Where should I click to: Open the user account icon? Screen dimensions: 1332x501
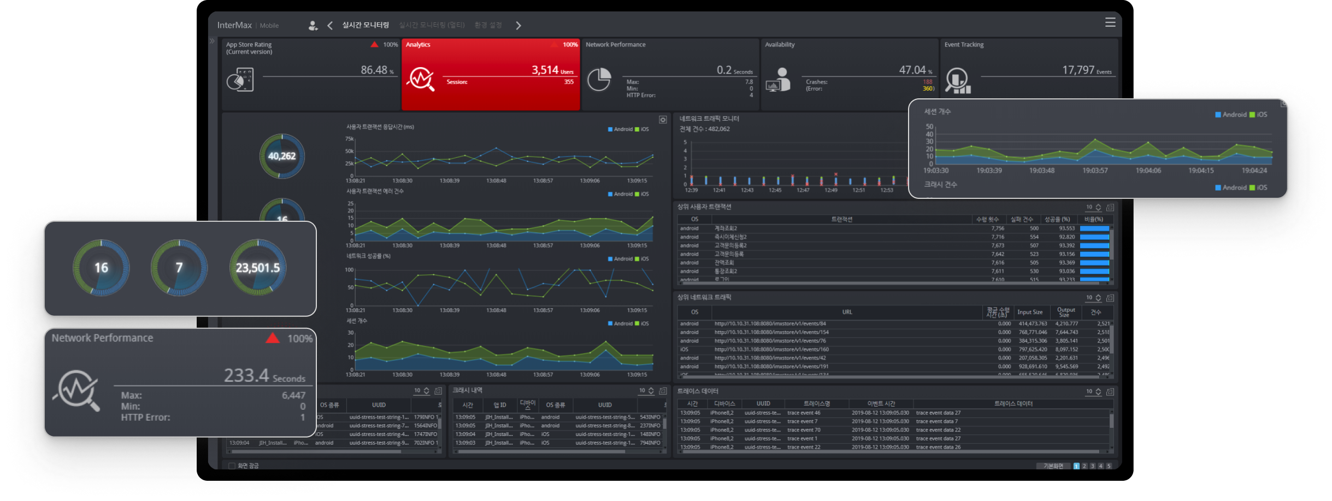tap(313, 25)
